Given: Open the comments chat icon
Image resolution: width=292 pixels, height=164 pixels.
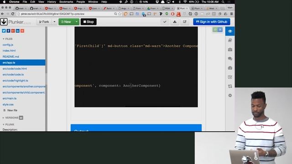Looking at the screenshot, I should 230,59.
